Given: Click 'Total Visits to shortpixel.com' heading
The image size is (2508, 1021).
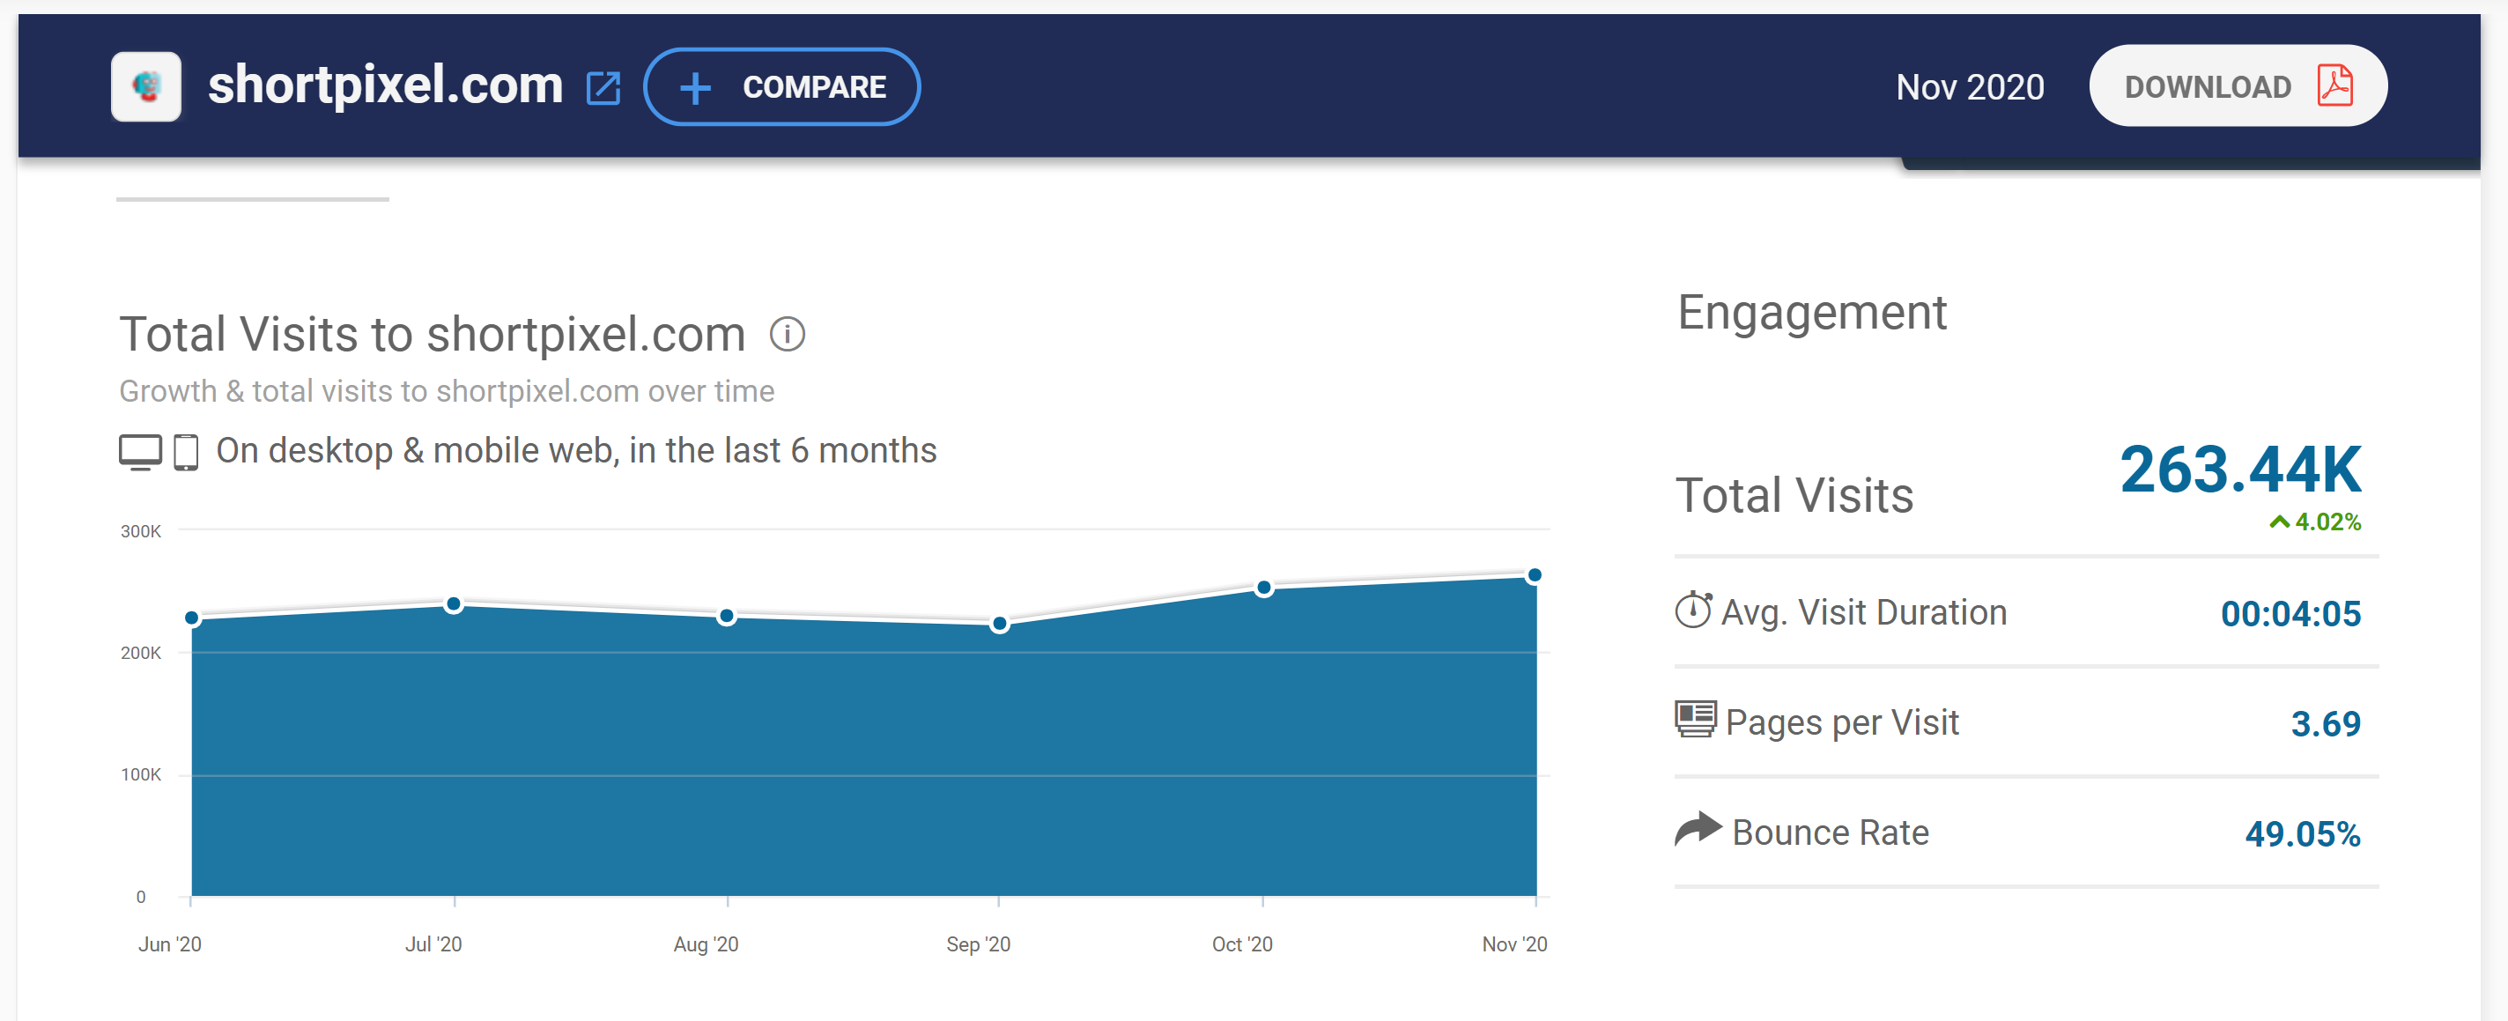Looking at the screenshot, I should [432, 334].
